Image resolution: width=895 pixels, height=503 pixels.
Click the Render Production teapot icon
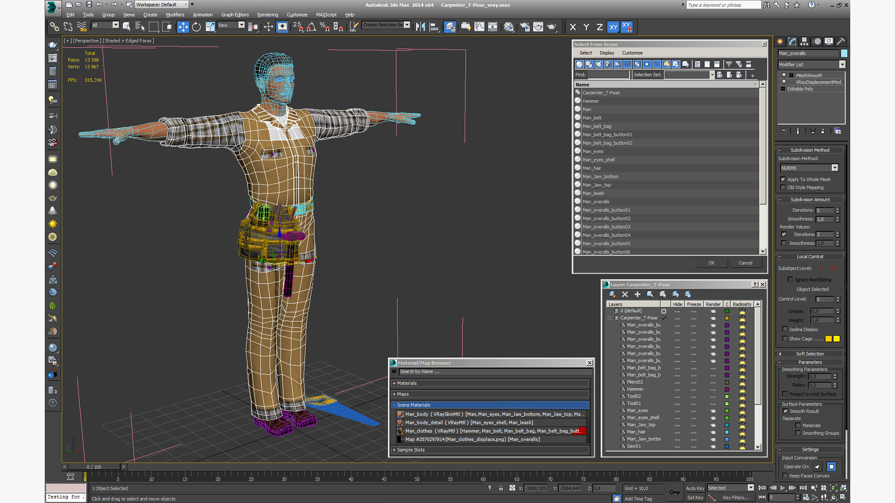pos(552,27)
